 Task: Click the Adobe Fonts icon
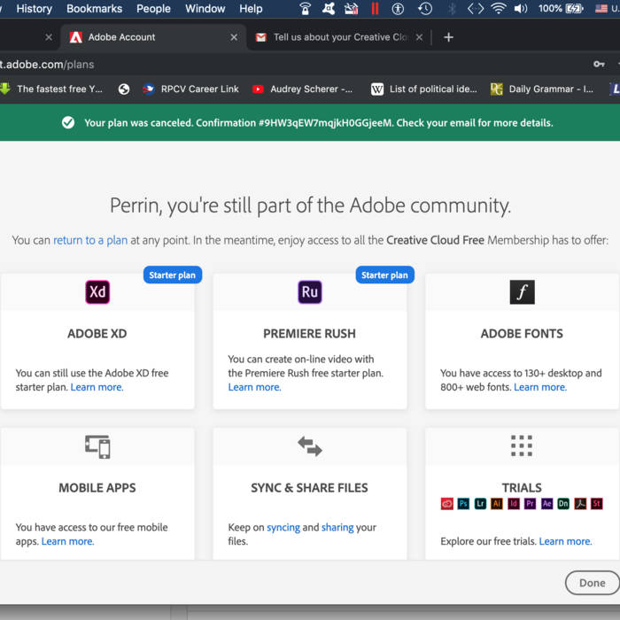(x=522, y=292)
